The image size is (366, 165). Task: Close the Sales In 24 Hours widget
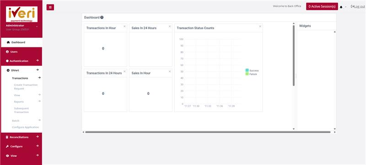[170, 26]
